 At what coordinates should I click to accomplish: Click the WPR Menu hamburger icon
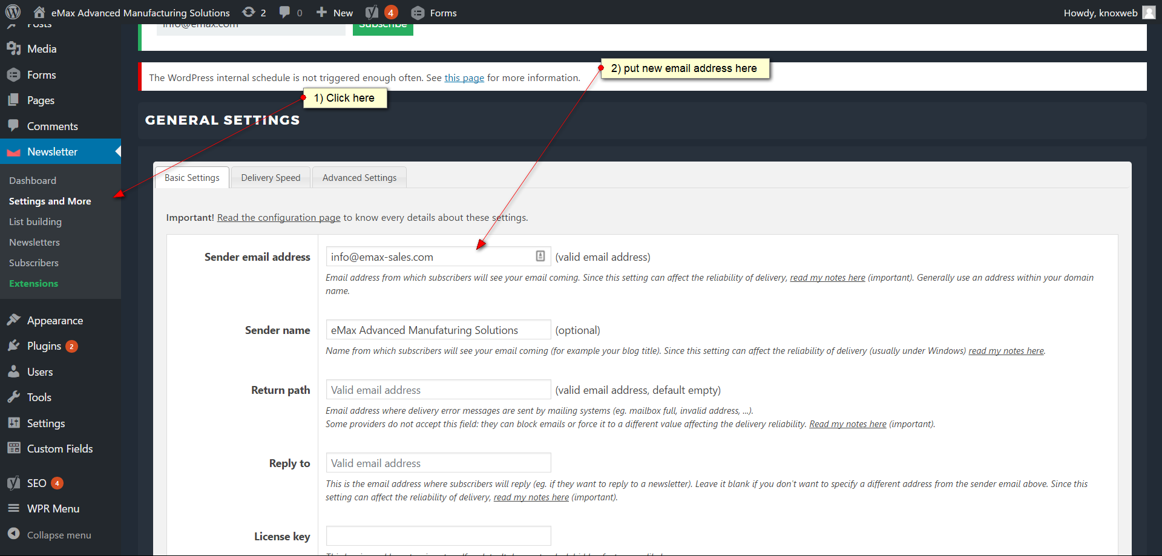click(x=13, y=508)
